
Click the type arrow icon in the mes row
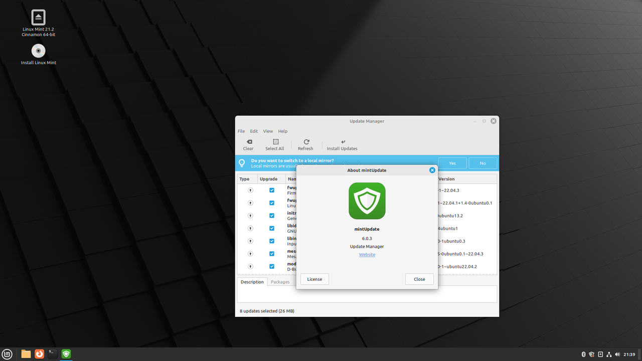[x=250, y=254]
